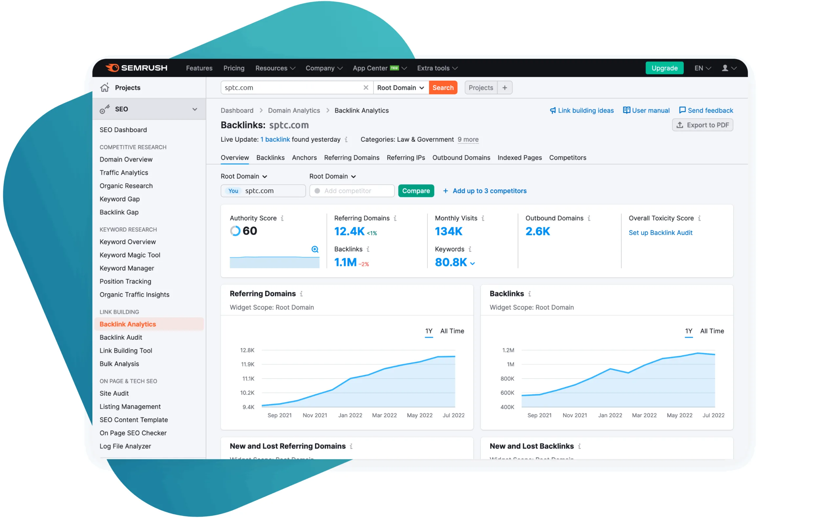Viewport: 840px width, 518px height.
Task: Open Pricing in top navigation
Action: coord(234,68)
